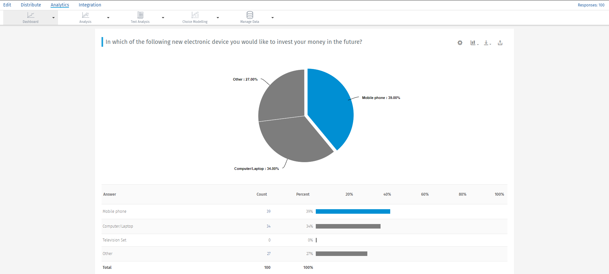Click the download icon for this chart

[x=486, y=43]
